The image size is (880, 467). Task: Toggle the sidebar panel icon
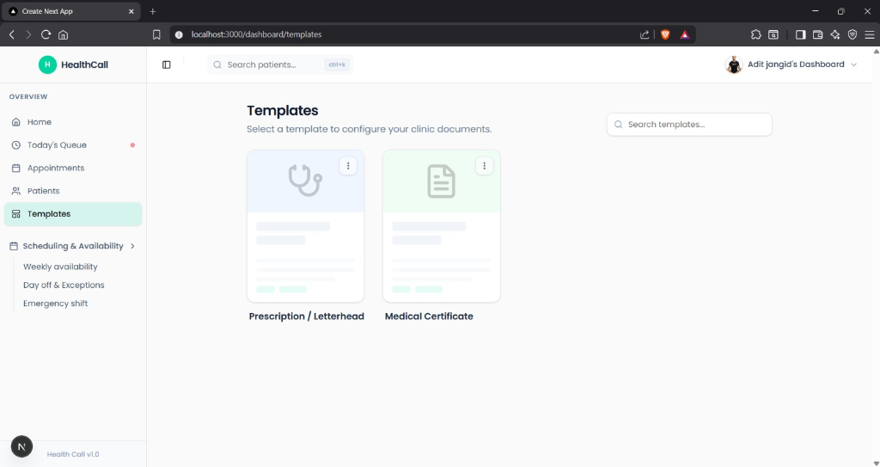(x=166, y=65)
